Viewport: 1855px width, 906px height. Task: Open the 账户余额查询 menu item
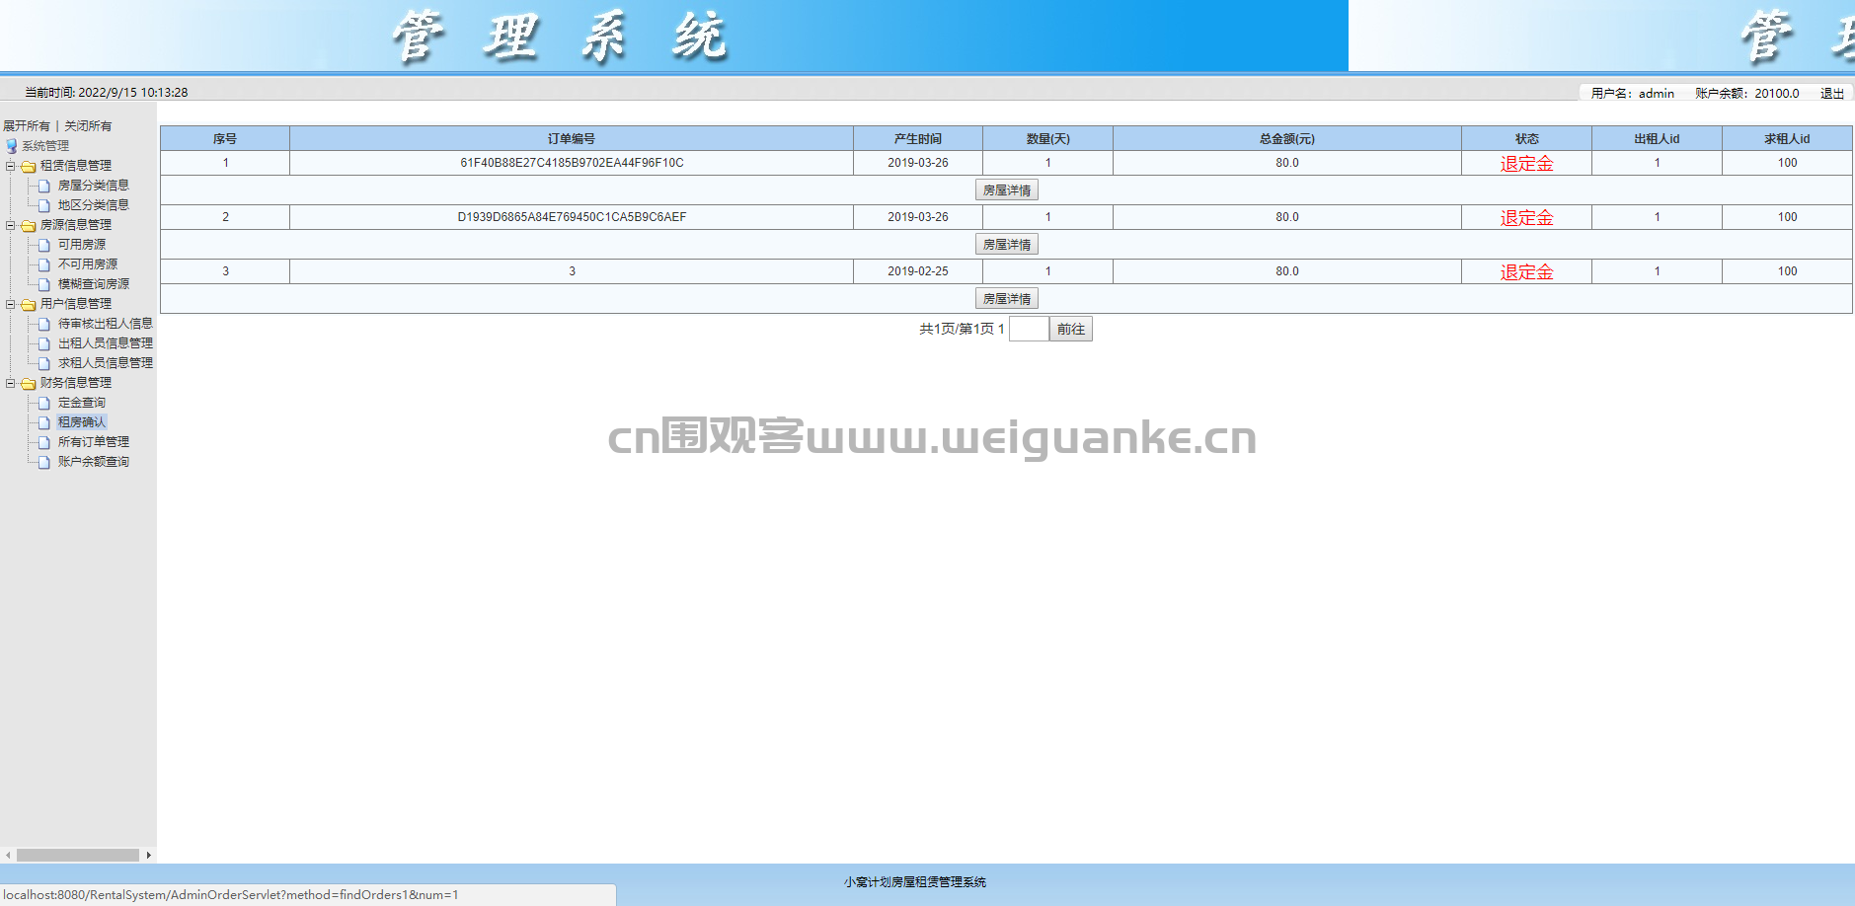94,462
